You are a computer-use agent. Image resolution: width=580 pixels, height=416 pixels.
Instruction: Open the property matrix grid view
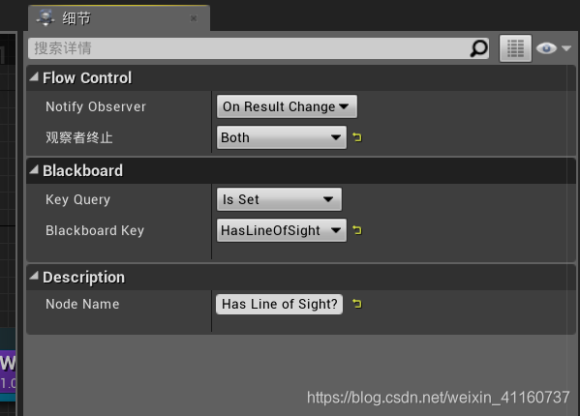(x=515, y=48)
